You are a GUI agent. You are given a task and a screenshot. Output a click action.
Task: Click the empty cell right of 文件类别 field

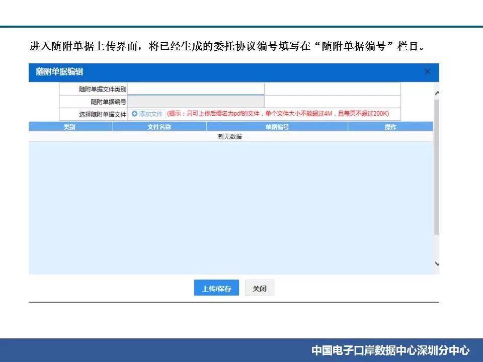click(x=332, y=89)
